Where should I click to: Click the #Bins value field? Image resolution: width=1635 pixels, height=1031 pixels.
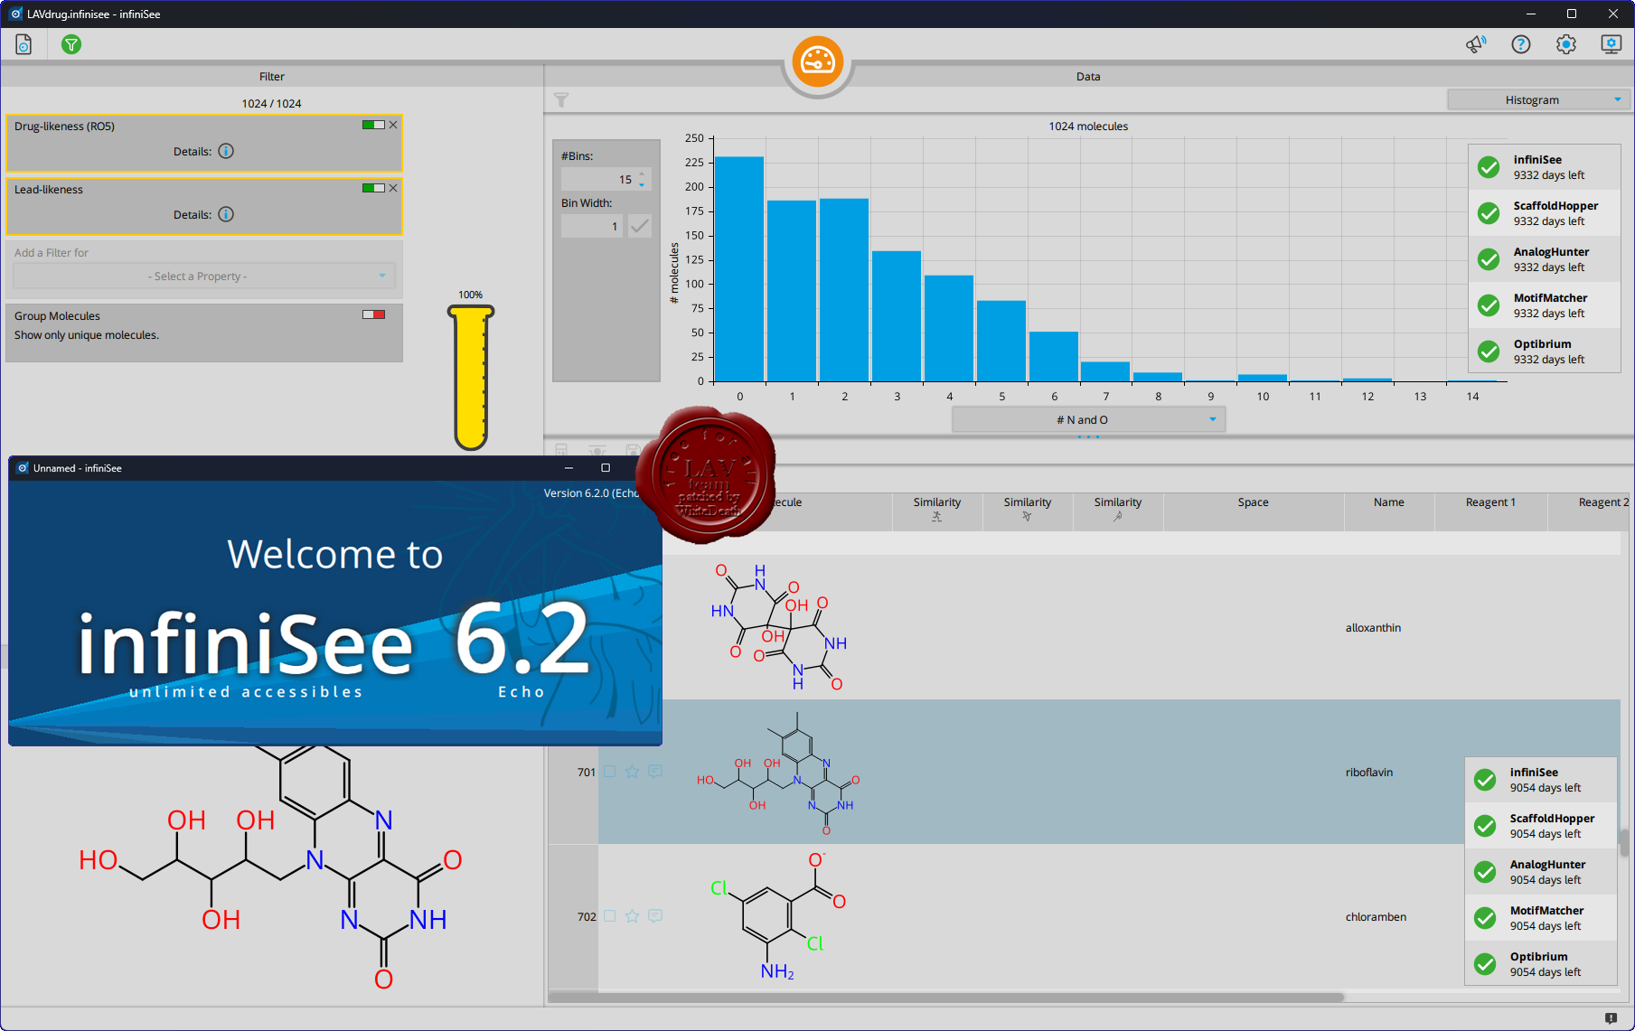(x=597, y=179)
